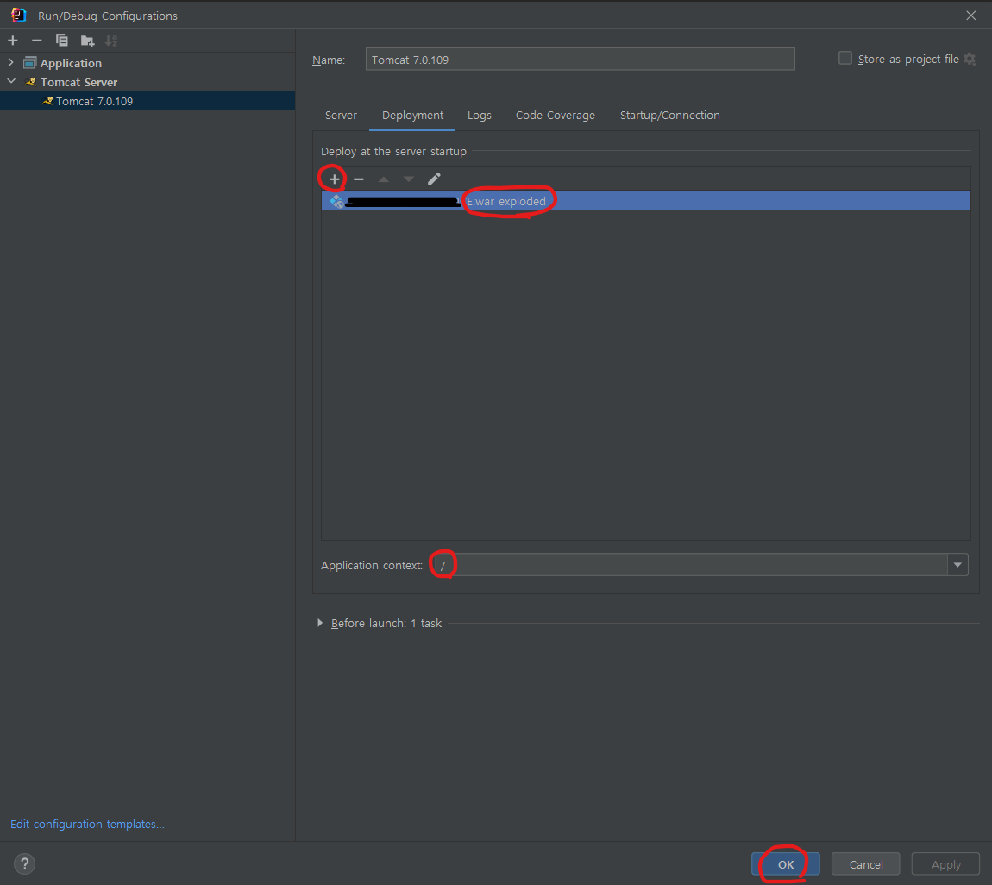The height and width of the screenshot is (885, 992).
Task: Switch to the Server tab
Action: coord(341,115)
